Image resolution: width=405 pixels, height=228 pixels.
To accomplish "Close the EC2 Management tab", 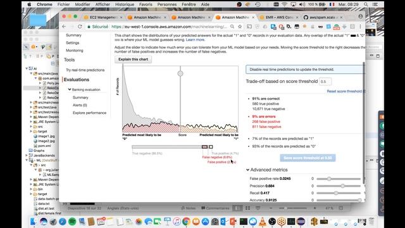I will point(121,17).
